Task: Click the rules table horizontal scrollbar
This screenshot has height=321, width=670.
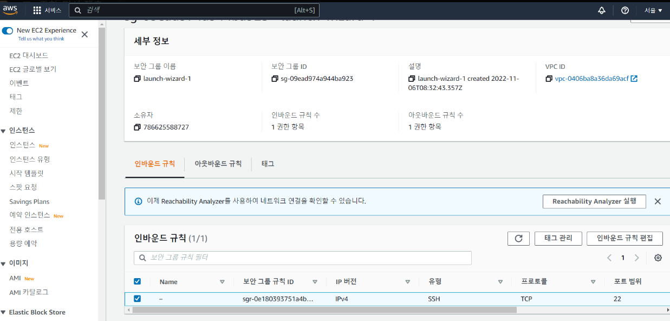Action: pyautogui.click(x=324, y=310)
